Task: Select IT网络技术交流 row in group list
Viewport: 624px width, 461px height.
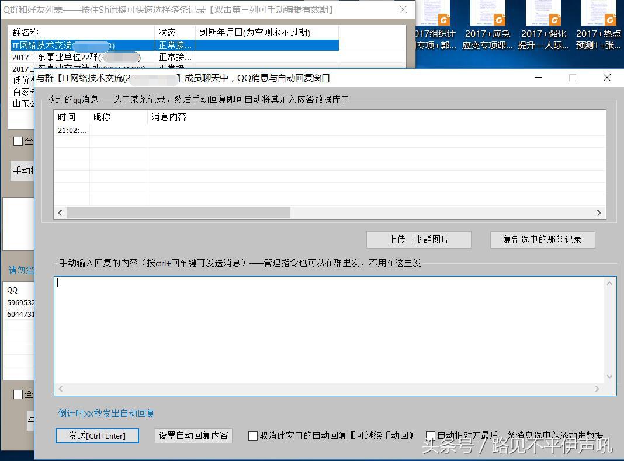Action: coord(175,46)
